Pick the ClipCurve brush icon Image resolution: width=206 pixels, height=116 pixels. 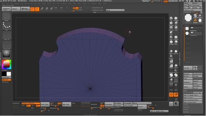(x=171, y=52)
